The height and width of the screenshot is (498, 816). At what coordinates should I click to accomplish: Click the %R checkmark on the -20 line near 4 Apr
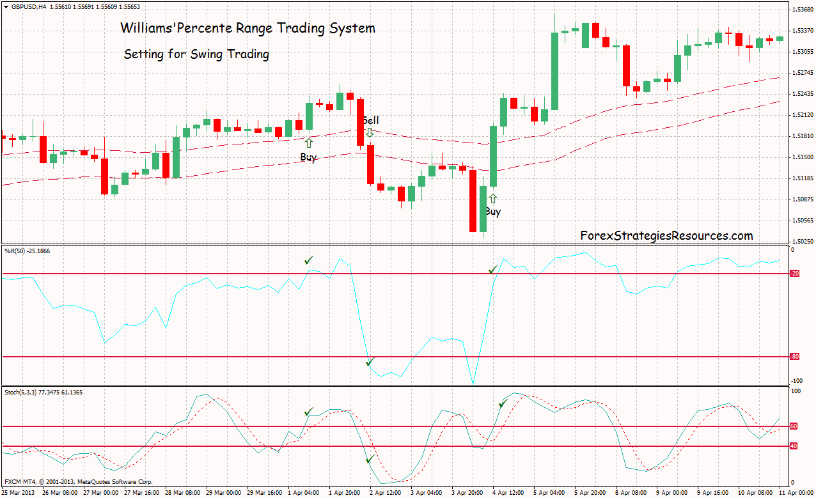[x=493, y=270]
